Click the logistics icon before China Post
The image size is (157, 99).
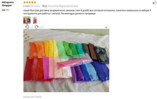click(x=44, y=6)
